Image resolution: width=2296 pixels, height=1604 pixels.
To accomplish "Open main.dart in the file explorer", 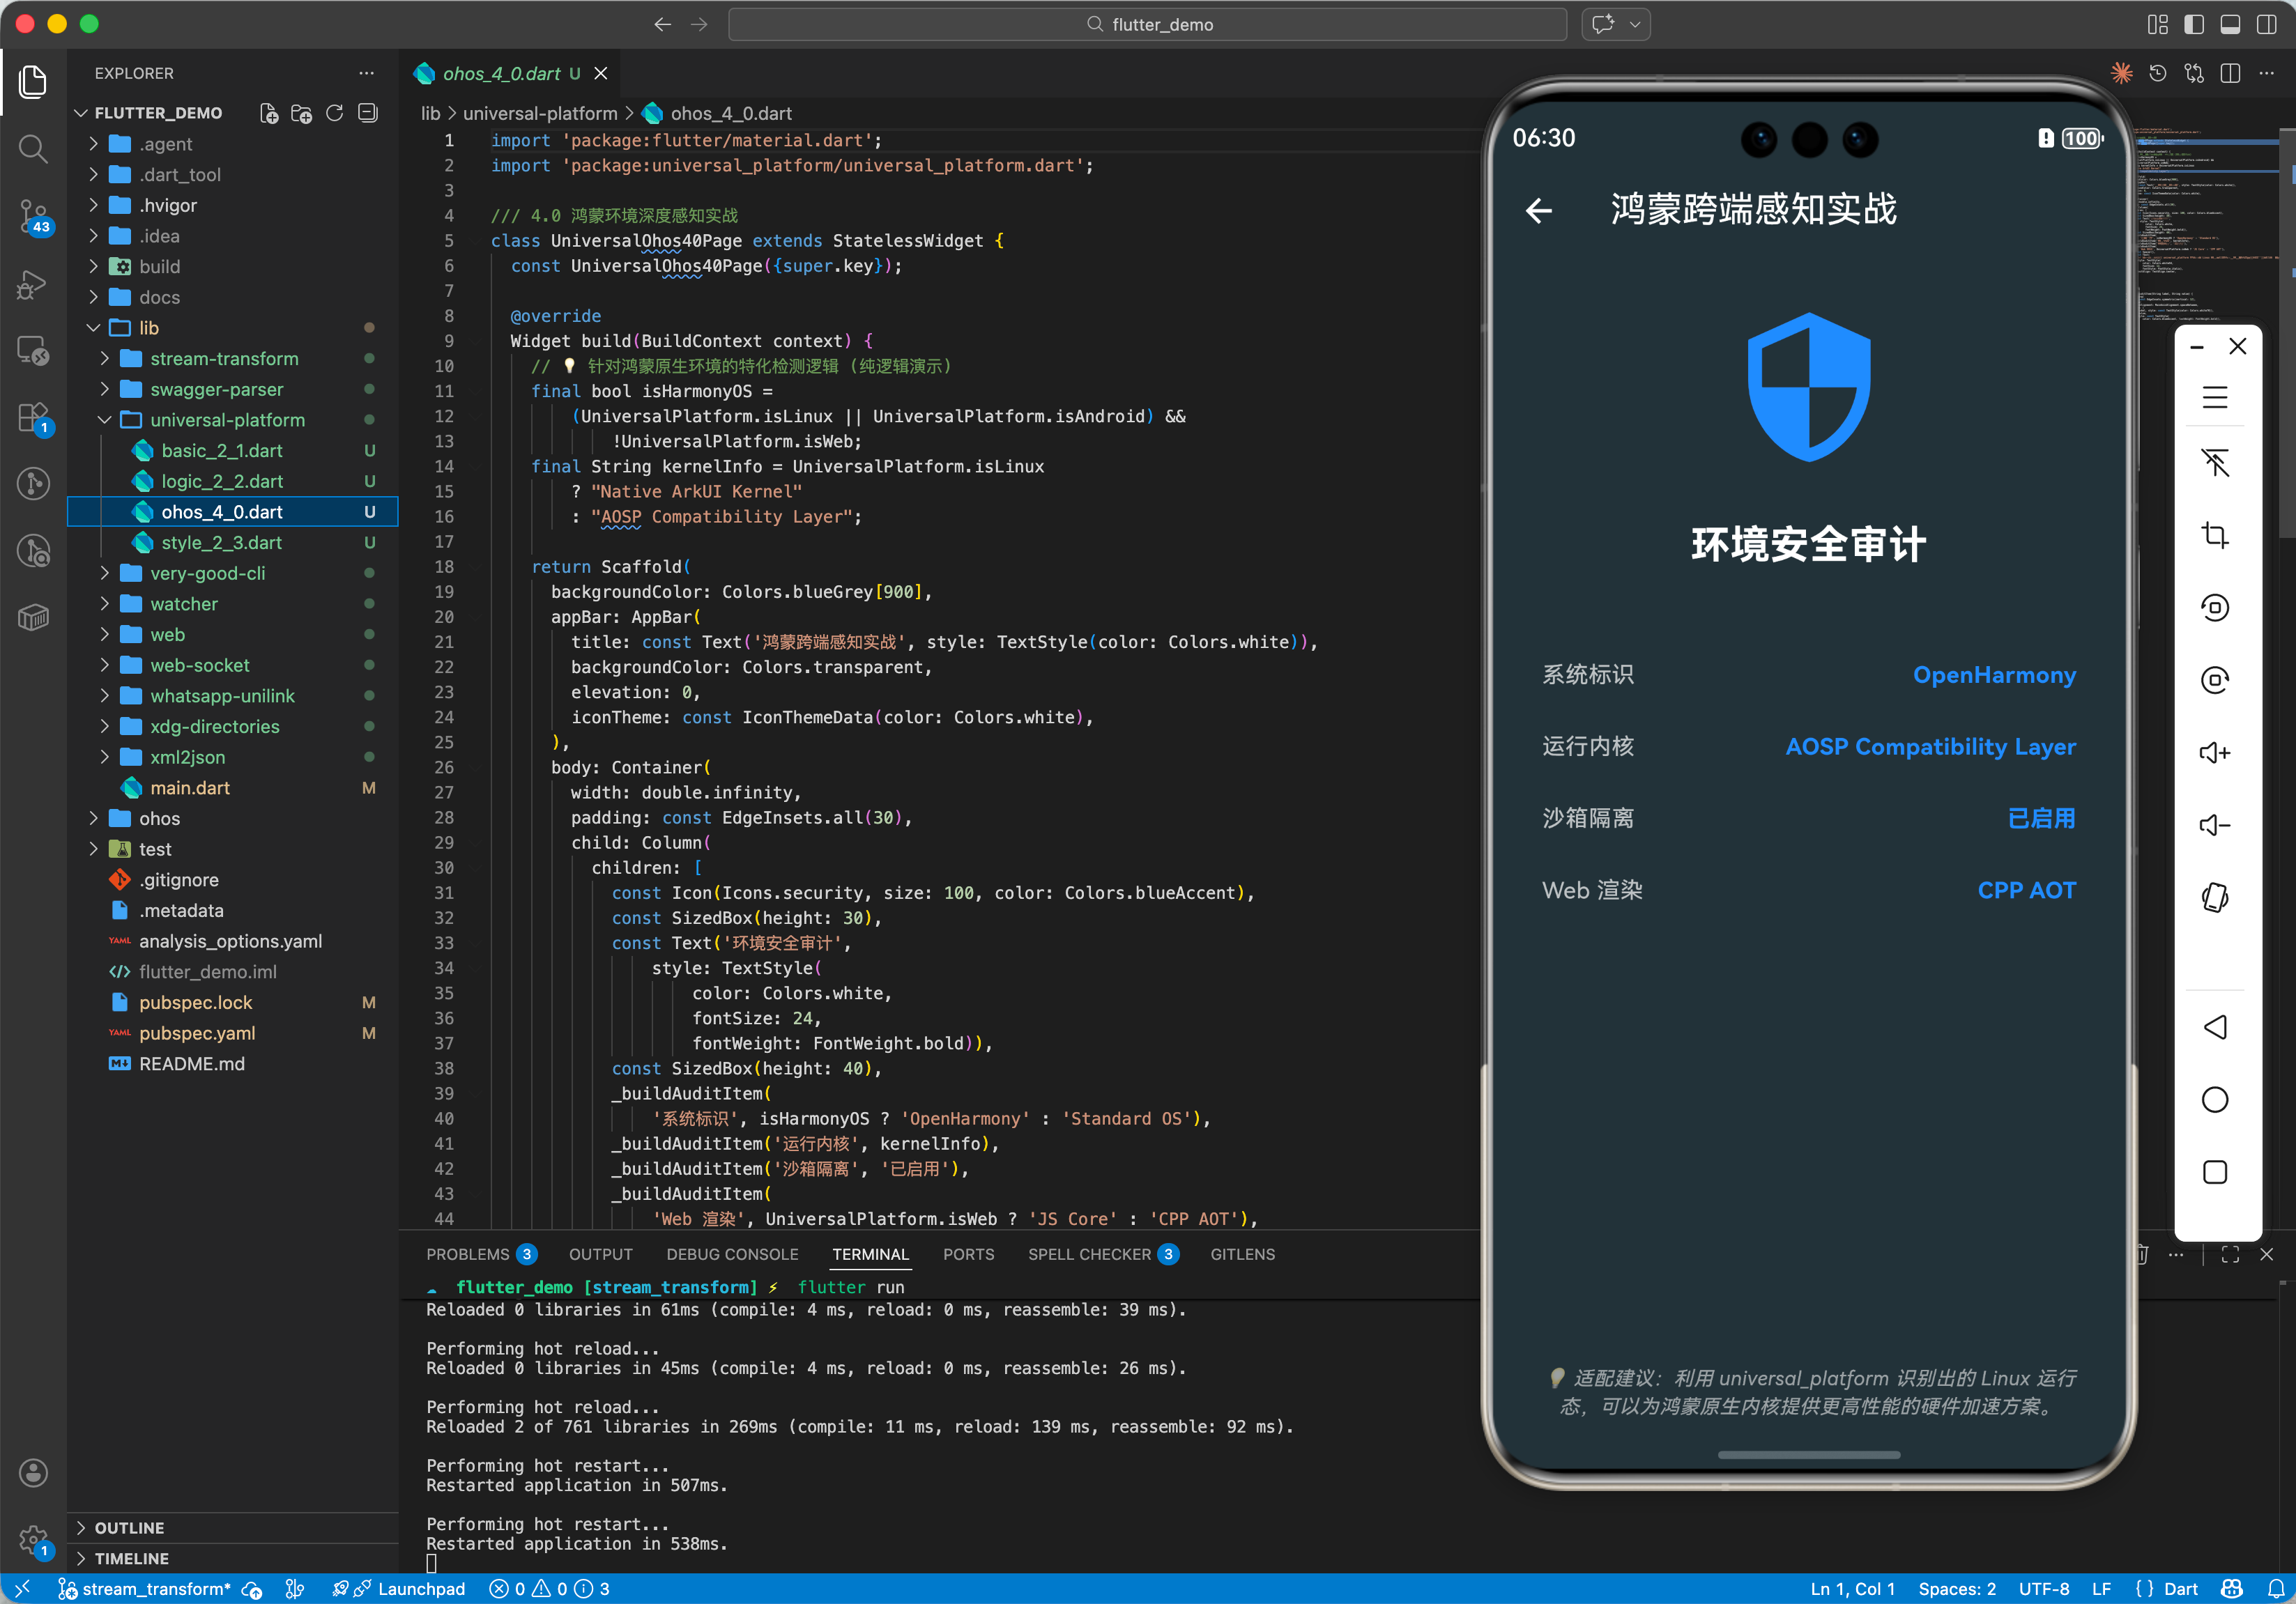I will 190,787.
